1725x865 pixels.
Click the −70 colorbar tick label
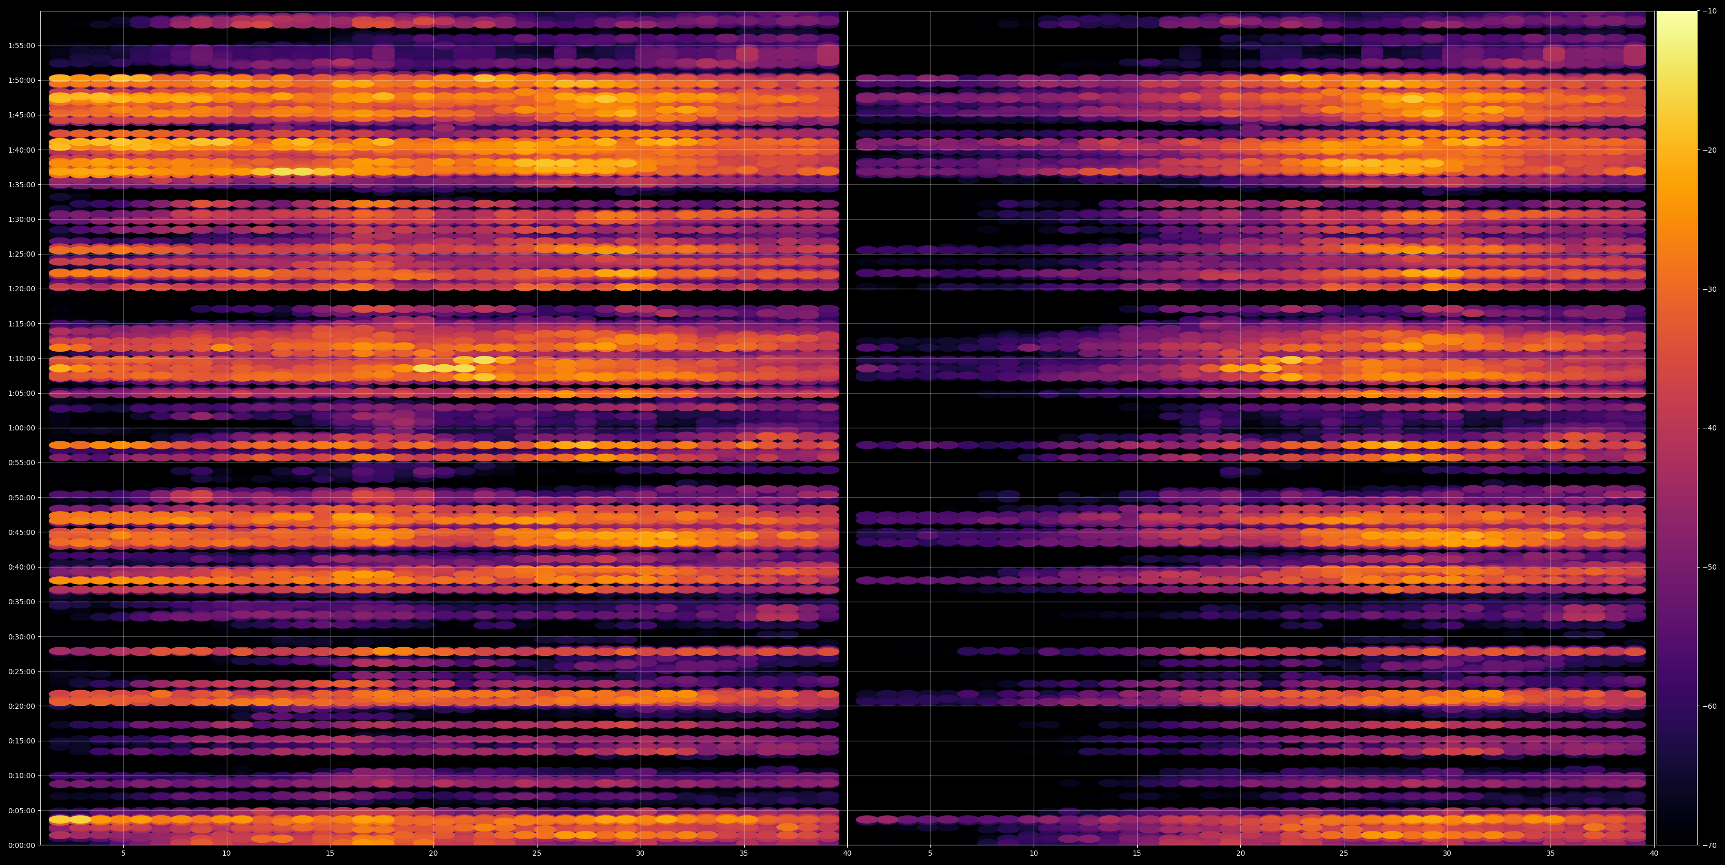coord(1709,845)
